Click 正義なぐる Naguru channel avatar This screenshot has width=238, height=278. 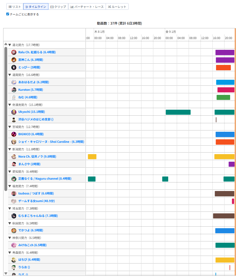14,179
